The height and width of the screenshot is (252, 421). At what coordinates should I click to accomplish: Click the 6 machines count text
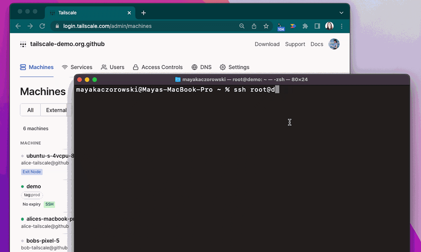35,129
